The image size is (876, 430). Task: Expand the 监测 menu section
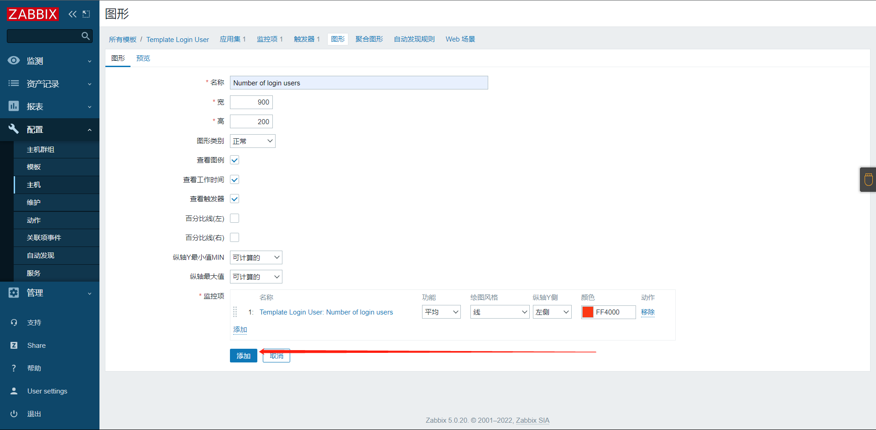(50, 61)
